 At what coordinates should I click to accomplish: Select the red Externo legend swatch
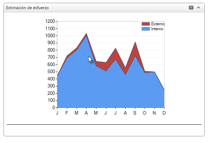pyautogui.click(x=146, y=24)
